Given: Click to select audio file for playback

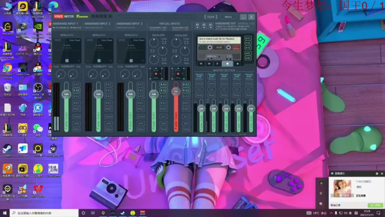Looking at the screenshot, I should click(x=219, y=40).
